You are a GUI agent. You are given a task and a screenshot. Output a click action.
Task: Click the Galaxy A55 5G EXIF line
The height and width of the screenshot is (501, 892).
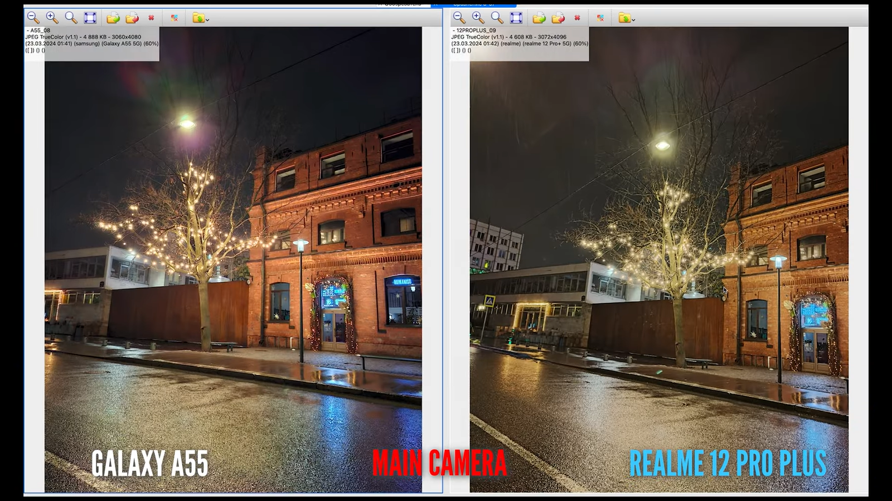pyautogui.click(x=92, y=43)
